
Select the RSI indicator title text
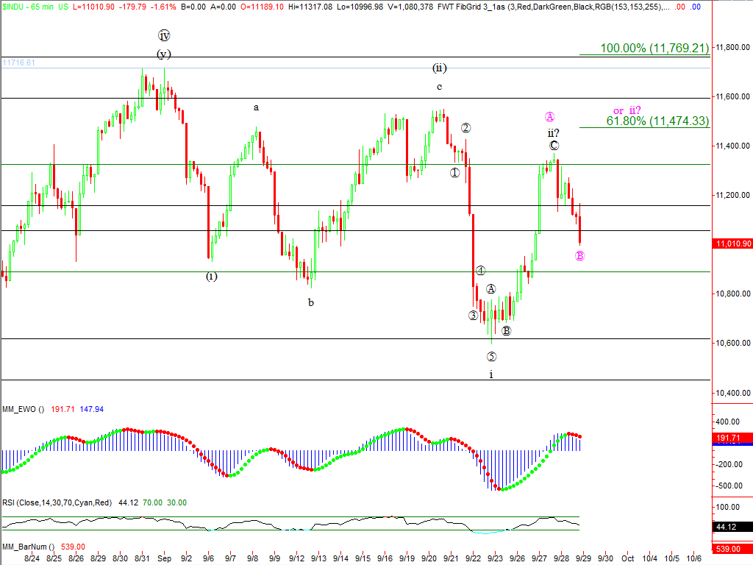coord(56,502)
